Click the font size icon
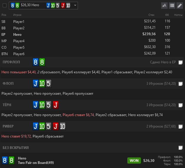 [x=164, y=6]
